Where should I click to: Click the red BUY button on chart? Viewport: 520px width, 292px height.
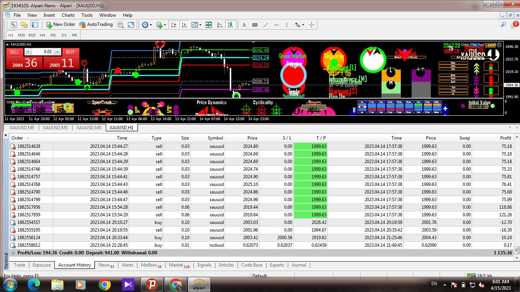click(x=70, y=52)
